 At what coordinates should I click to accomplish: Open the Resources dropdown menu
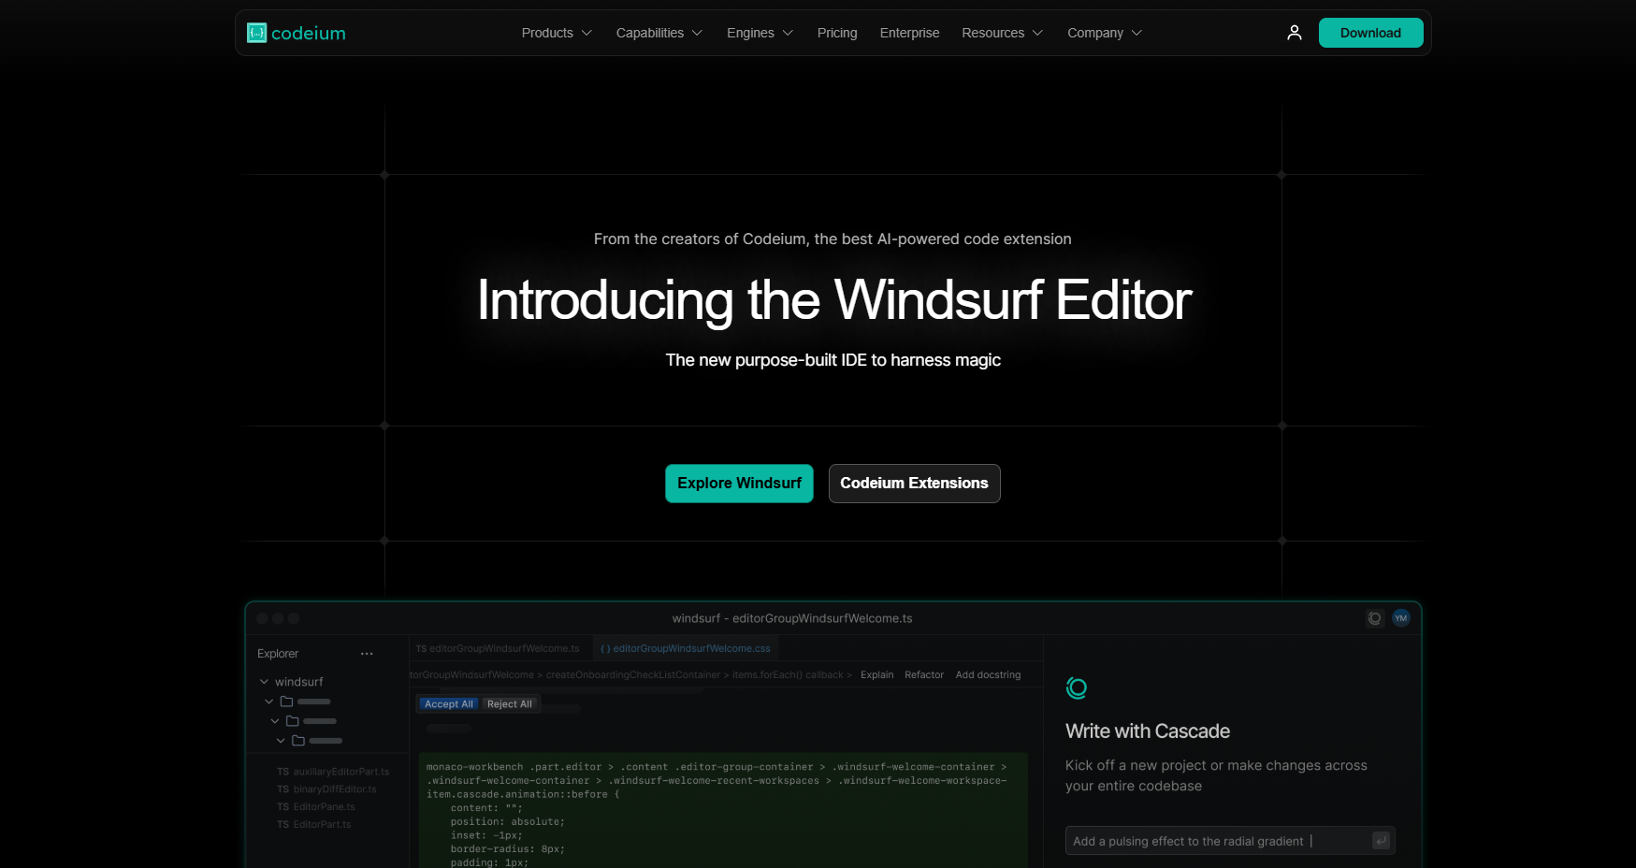pyautogui.click(x=1003, y=33)
